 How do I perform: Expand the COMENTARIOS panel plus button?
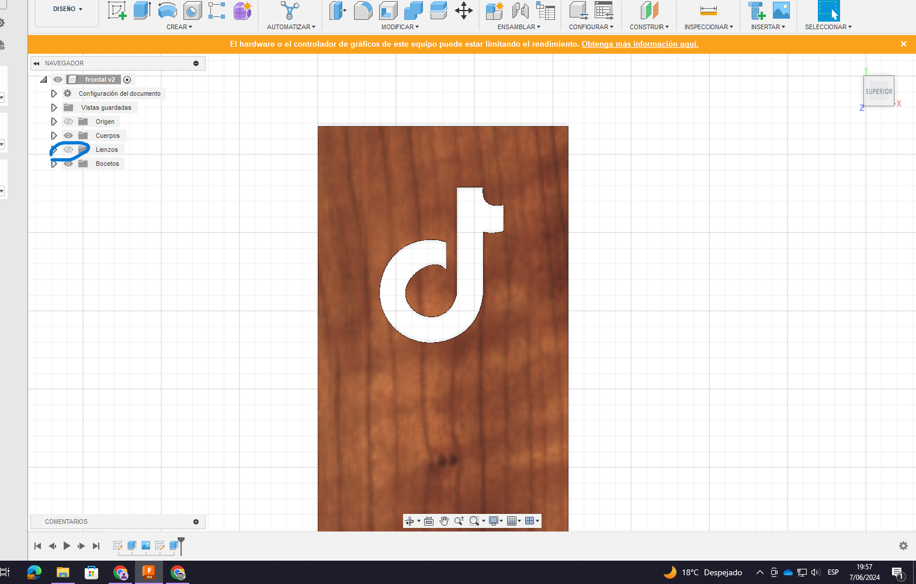[196, 522]
